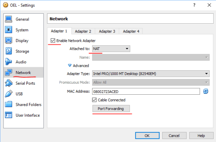The height and width of the screenshot is (142, 216).
Task: Switch to the Adapter 3 tab
Action: point(107,31)
